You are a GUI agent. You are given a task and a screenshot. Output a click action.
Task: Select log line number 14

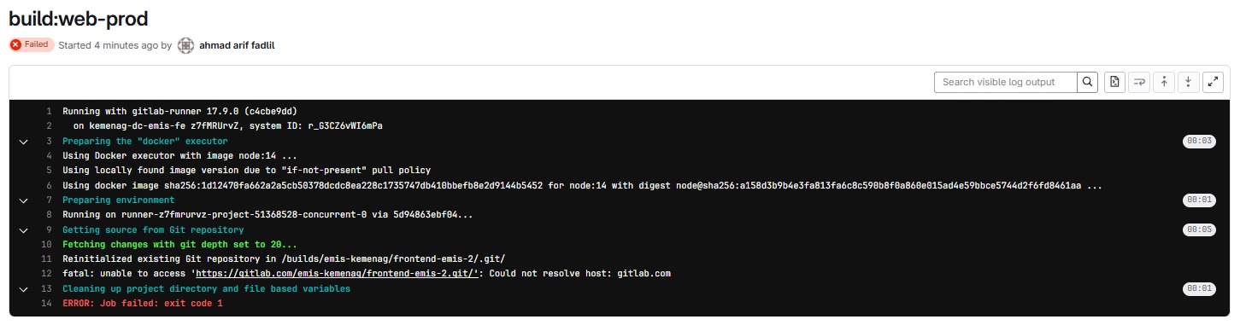pyautogui.click(x=46, y=304)
